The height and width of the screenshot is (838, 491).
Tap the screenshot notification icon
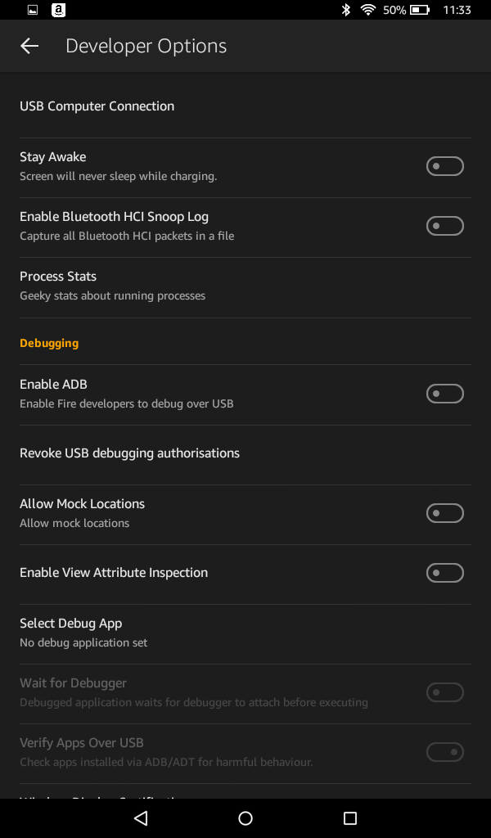tap(31, 10)
